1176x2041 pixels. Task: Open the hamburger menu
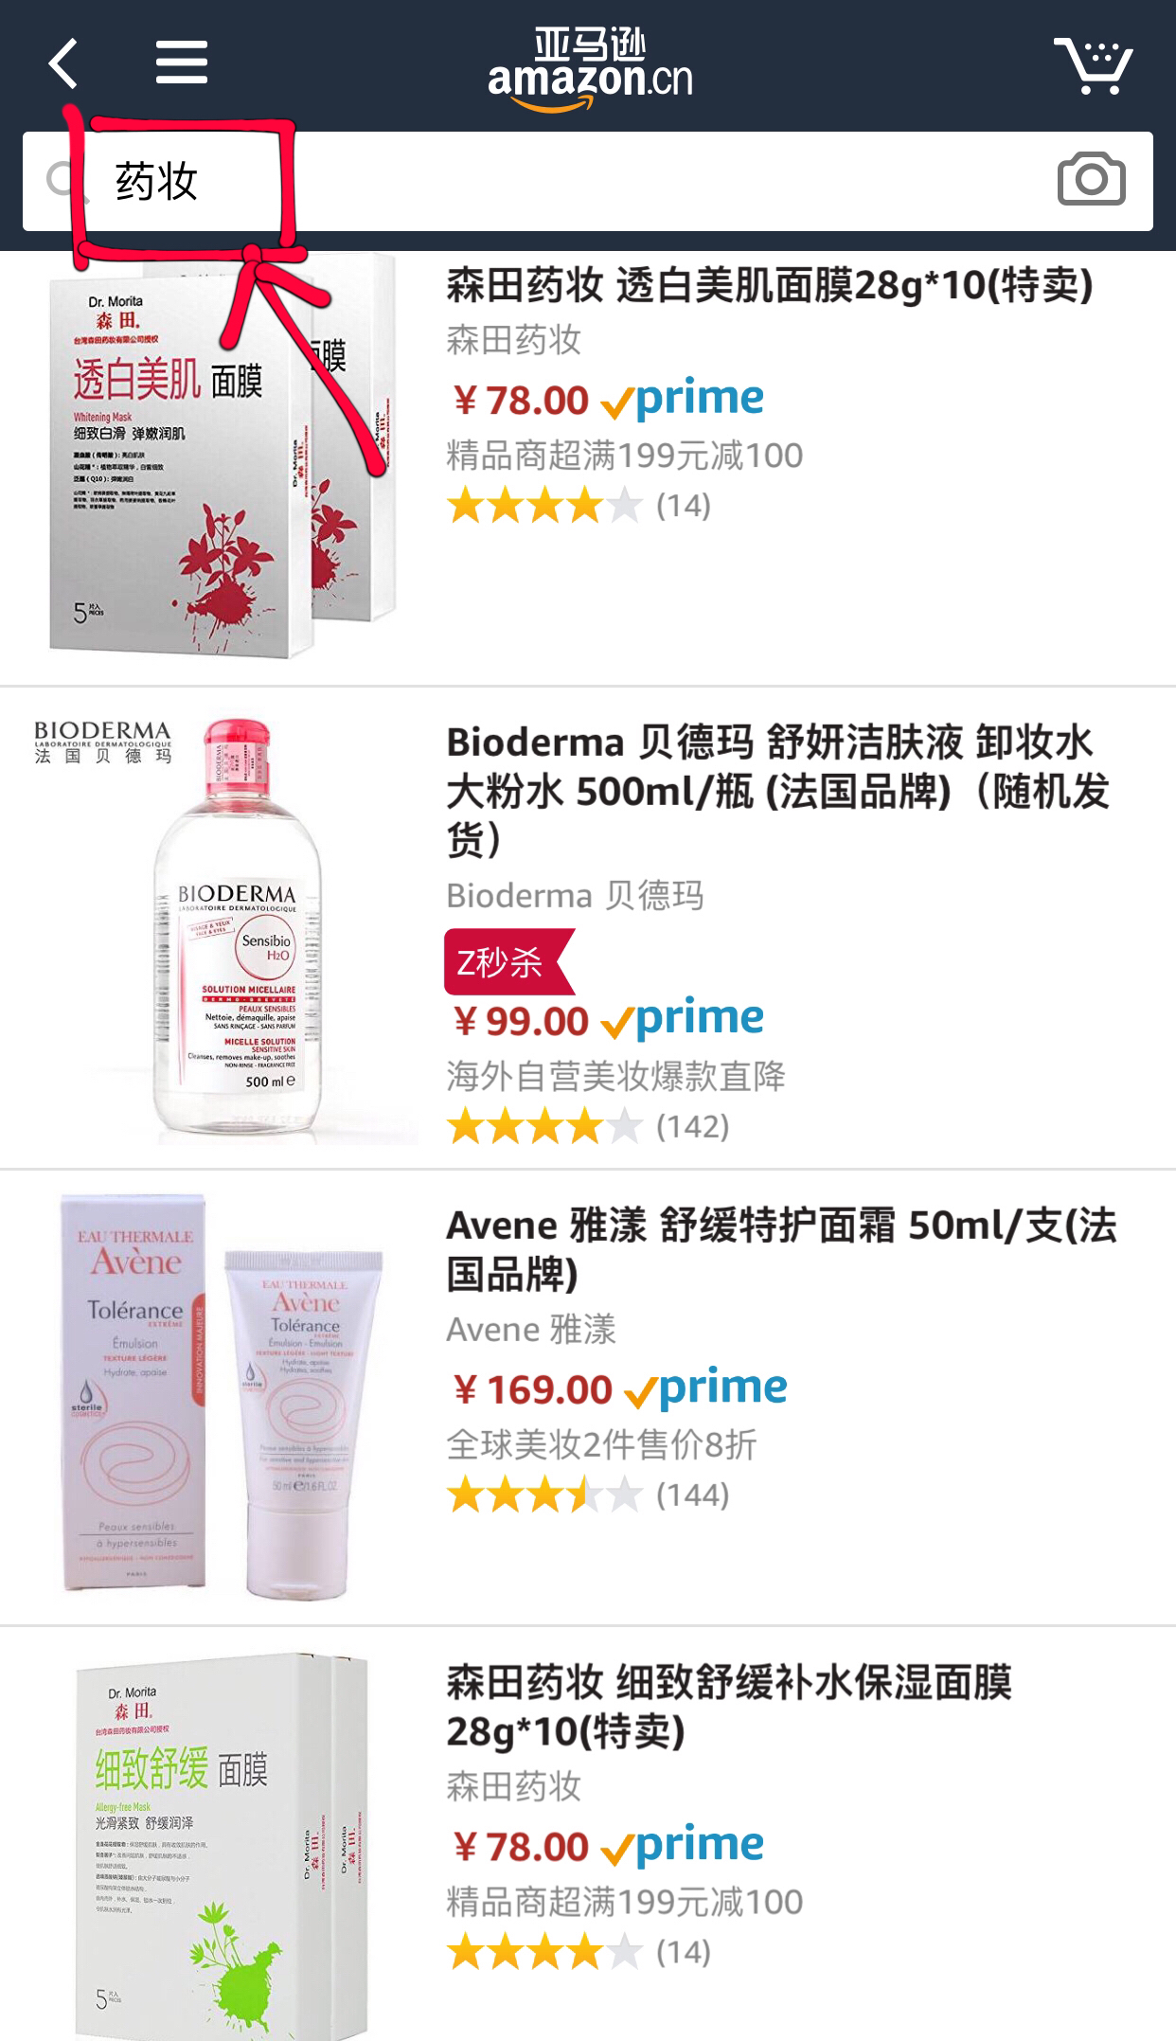click(182, 63)
